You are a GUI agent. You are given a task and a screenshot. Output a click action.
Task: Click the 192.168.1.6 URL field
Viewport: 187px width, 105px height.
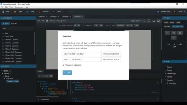click(82, 54)
